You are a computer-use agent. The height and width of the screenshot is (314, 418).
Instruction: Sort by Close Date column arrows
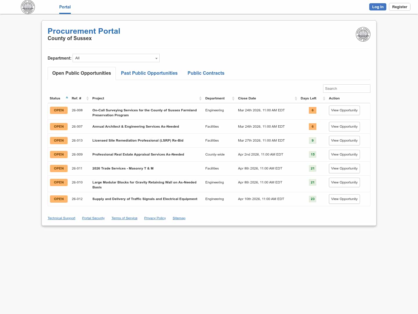point(296,99)
